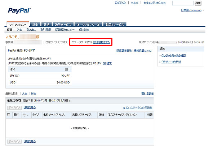
Task: Click the PayPal残高 ¥0 JPY heading
Action: coord(21,51)
